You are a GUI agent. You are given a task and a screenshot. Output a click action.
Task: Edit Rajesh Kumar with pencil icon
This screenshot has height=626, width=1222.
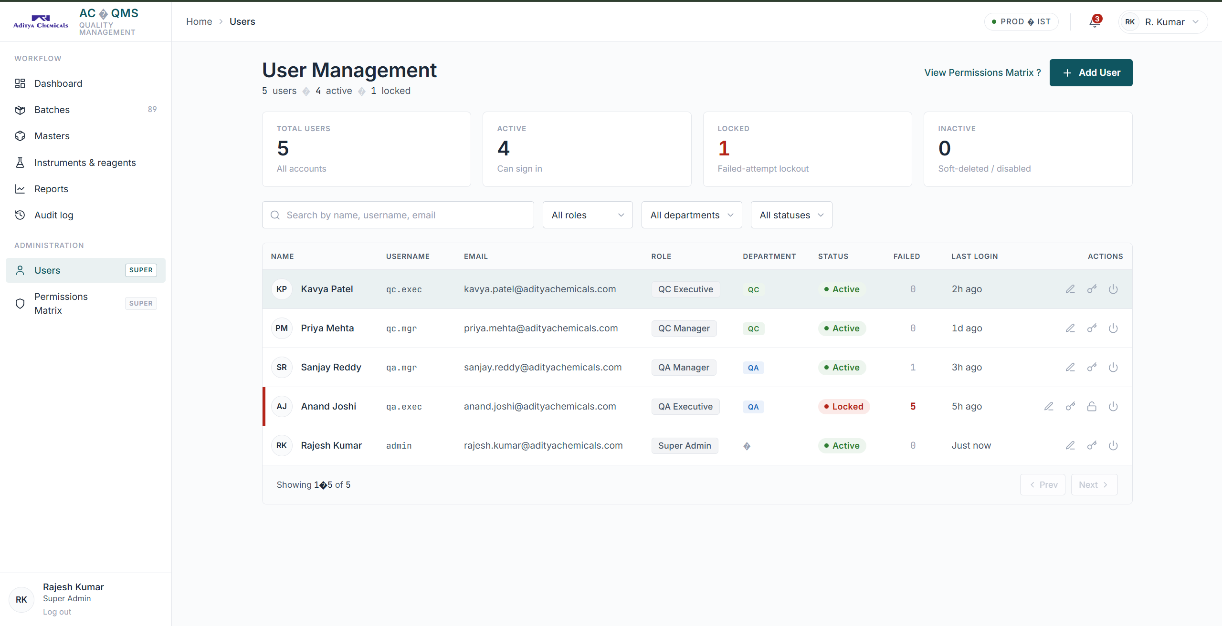[1070, 445]
